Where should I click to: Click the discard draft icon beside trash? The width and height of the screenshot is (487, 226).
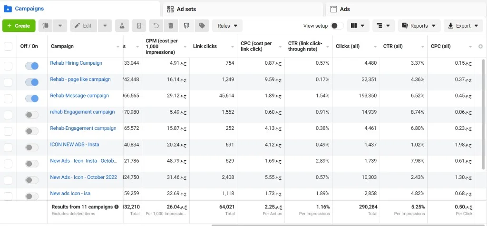click(186, 26)
